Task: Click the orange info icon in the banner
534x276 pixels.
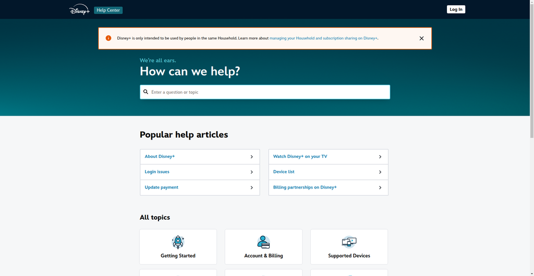Action: (x=108, y=38)
